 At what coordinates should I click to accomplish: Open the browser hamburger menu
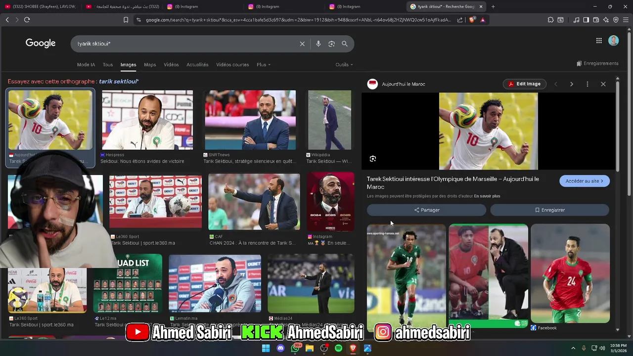626,20
